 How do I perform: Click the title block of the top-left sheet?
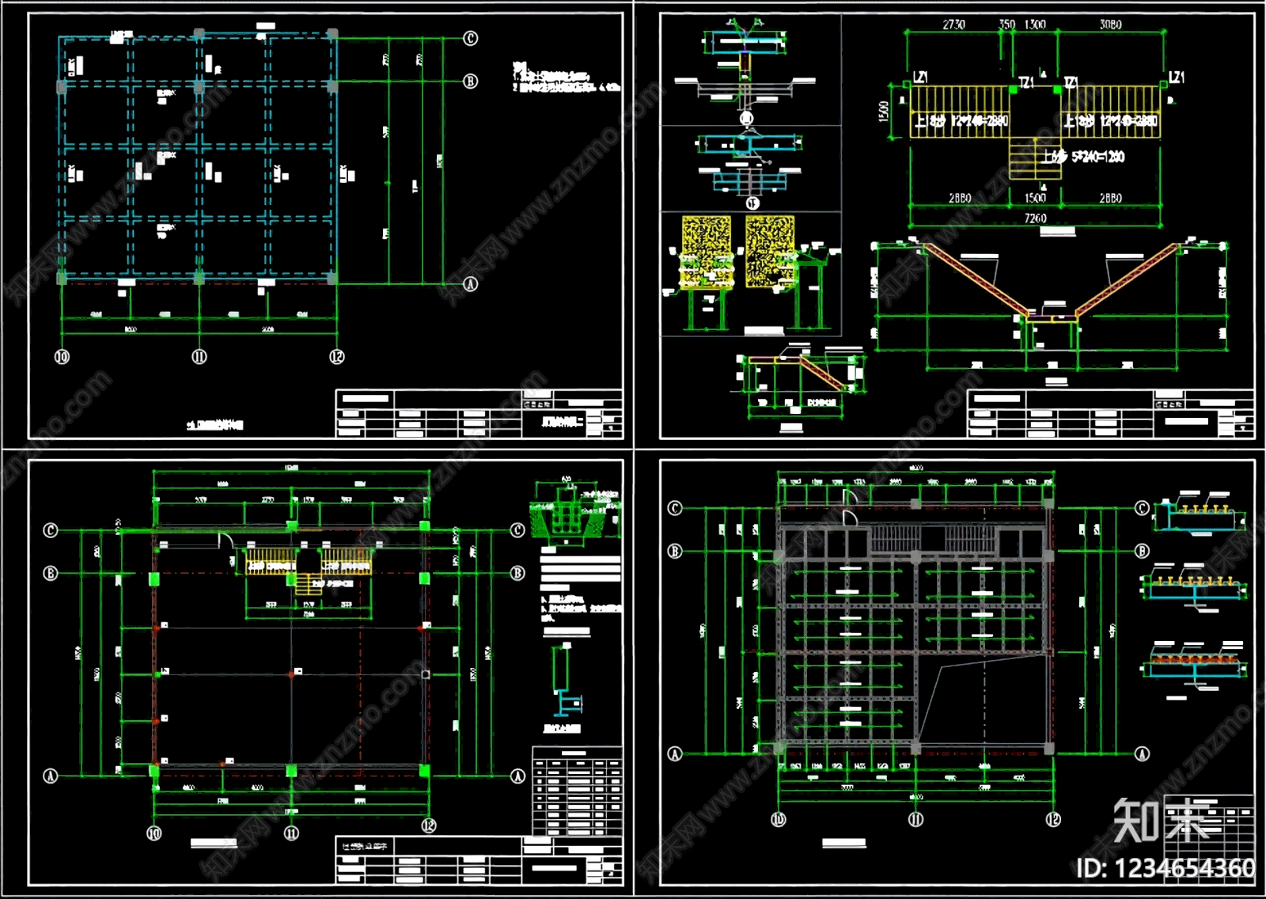(479, 413)
